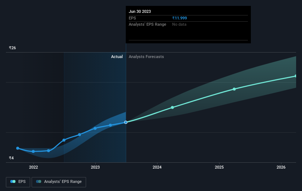Click the forecast data point after 2025
Screen dimensions: 302x191
[234, 89]
